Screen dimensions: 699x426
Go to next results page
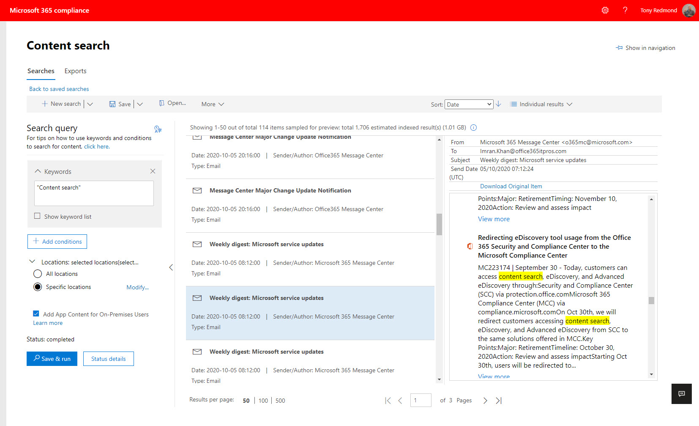click(485, 401)
